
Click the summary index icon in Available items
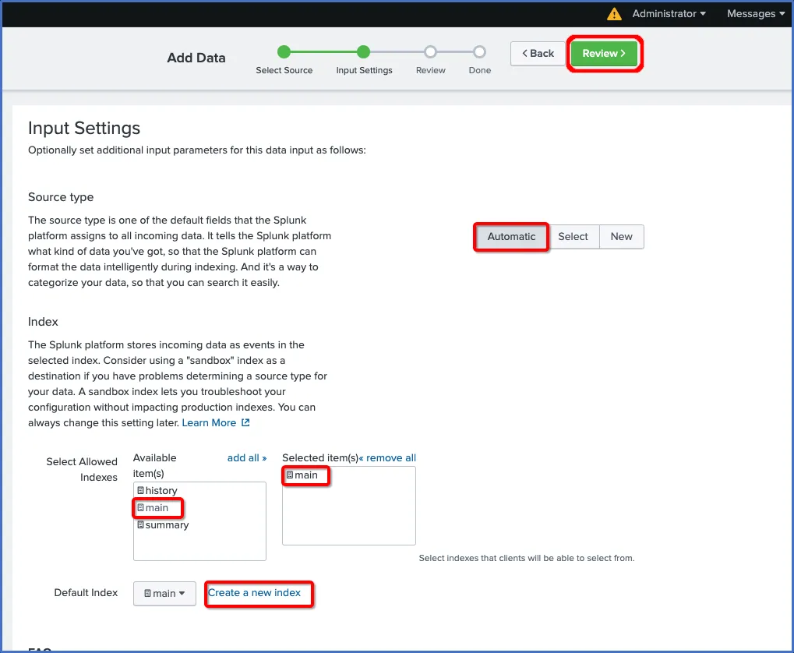pos(141,525)
